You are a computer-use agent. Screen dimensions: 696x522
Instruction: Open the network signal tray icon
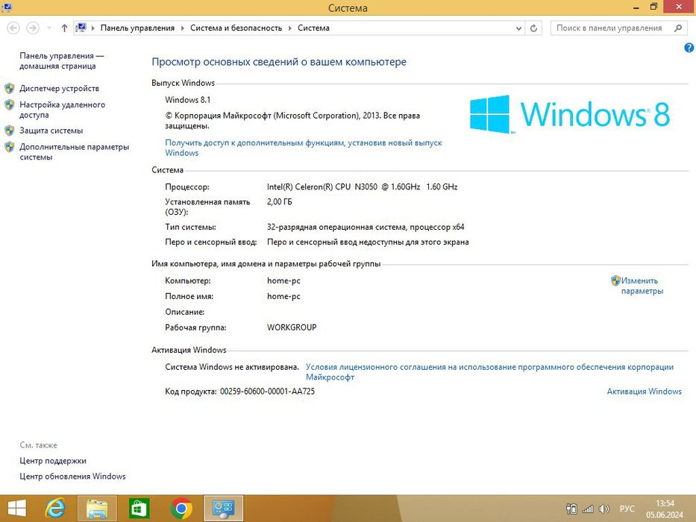tap(588, 509)
